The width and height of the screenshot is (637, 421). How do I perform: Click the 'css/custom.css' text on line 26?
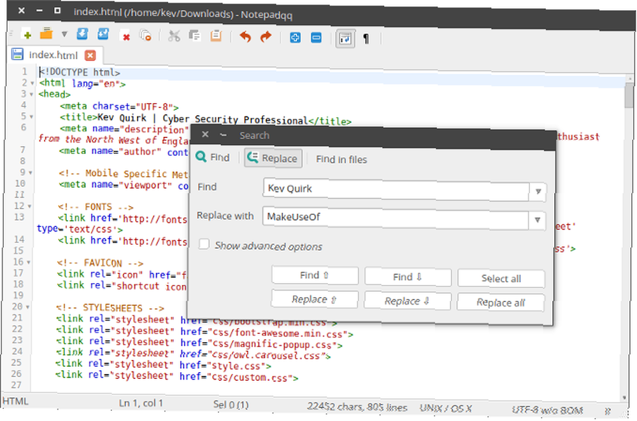tap(252, 378)
